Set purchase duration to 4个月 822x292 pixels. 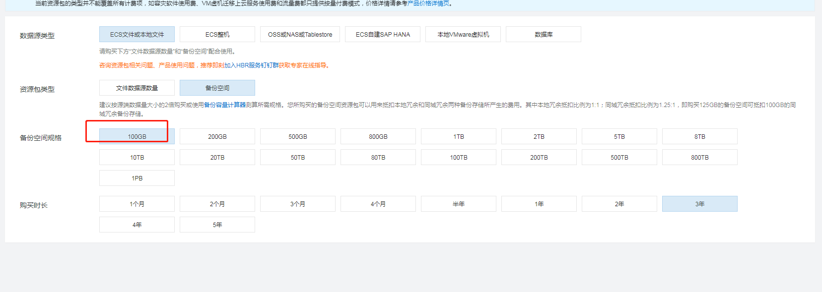click(x=378, y=204)
